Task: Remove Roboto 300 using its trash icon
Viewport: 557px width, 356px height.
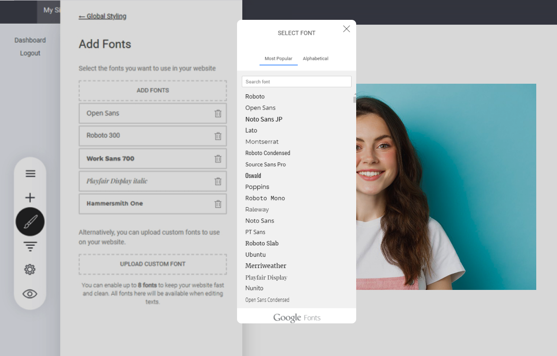Action: [x=218, y=136]
